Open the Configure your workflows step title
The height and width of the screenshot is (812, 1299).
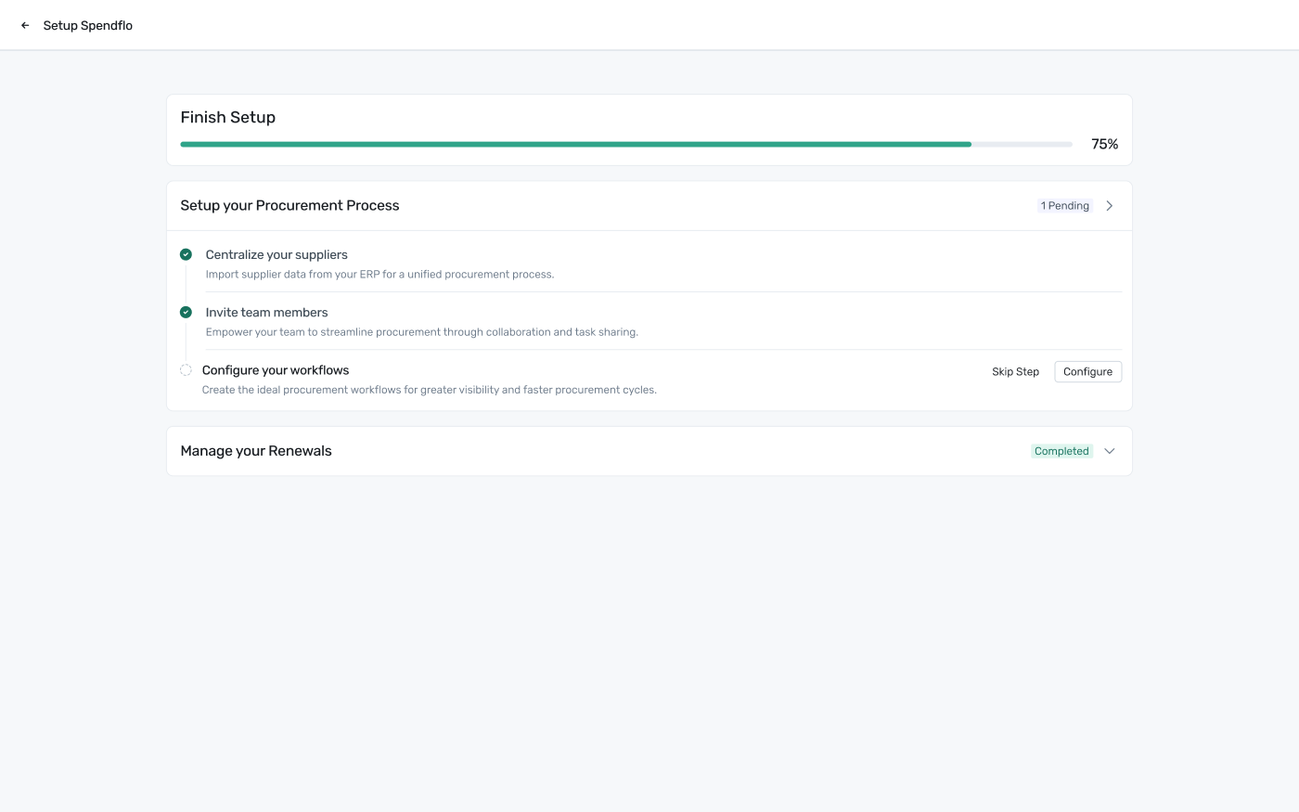(x=276, y=370)
